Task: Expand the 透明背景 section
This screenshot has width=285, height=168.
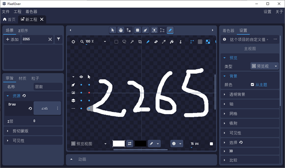Action: click(x=250, y=94)
